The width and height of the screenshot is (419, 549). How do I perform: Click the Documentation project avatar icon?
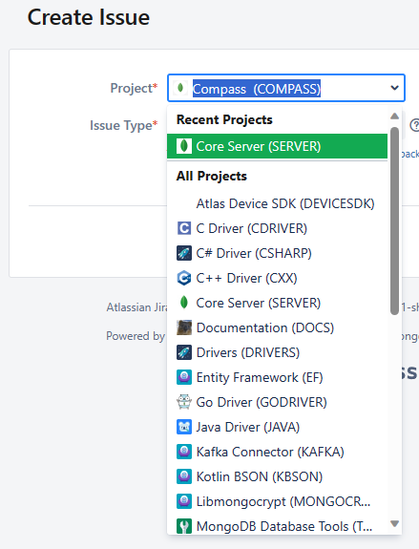click(x=184, y=328)
